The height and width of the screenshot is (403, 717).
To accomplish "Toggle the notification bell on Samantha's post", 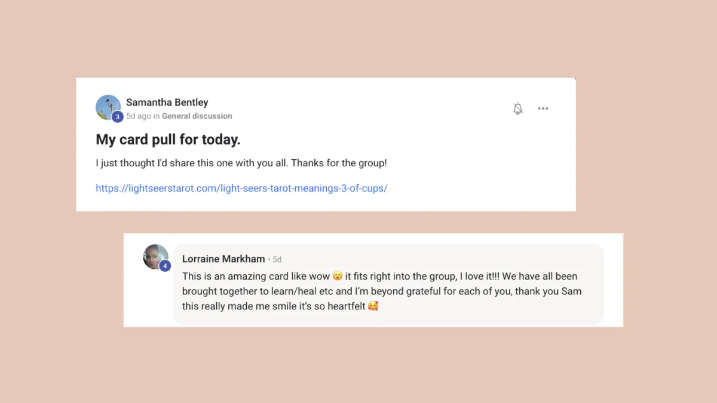I will coord(518,108).
